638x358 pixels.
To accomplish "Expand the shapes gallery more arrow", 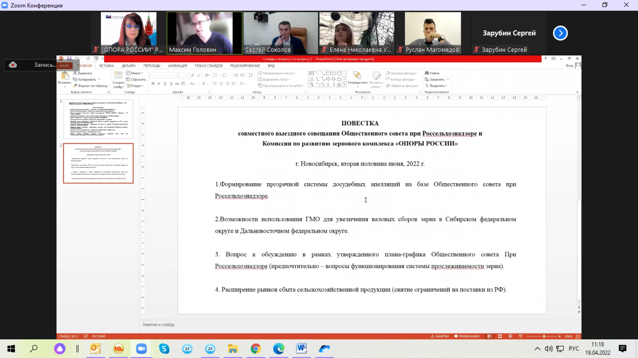I will click(x=344, y=85).
